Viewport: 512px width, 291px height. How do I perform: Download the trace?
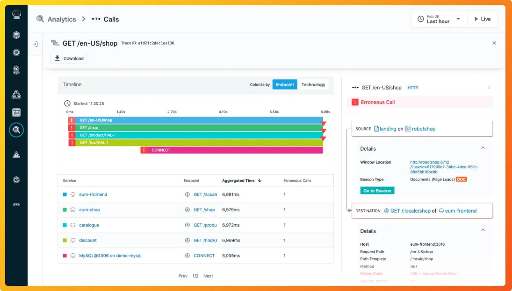click(x=69, y=58)
